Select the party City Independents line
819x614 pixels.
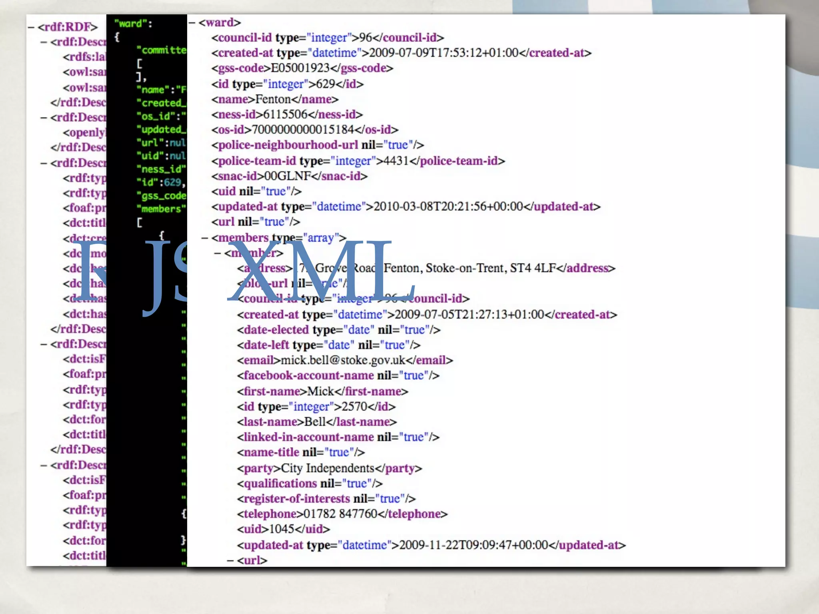[x=330, y=468]
